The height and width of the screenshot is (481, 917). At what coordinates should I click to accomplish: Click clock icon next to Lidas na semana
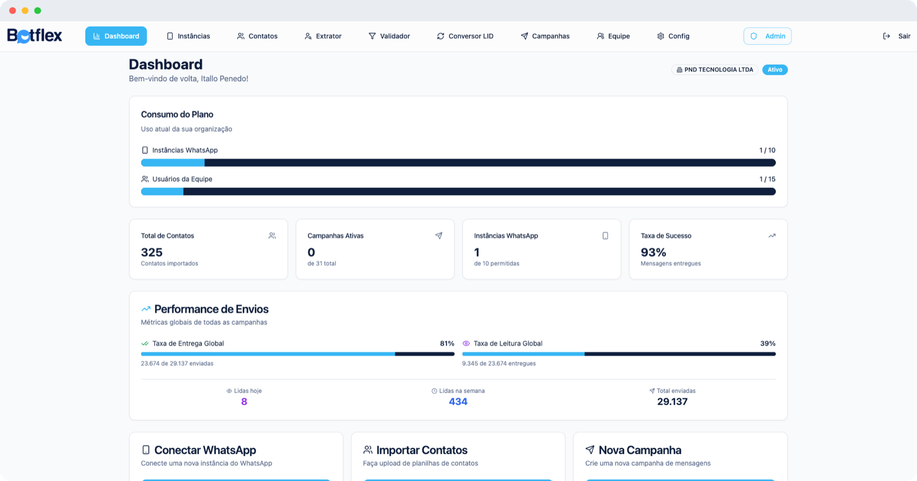tap(434, 391)
